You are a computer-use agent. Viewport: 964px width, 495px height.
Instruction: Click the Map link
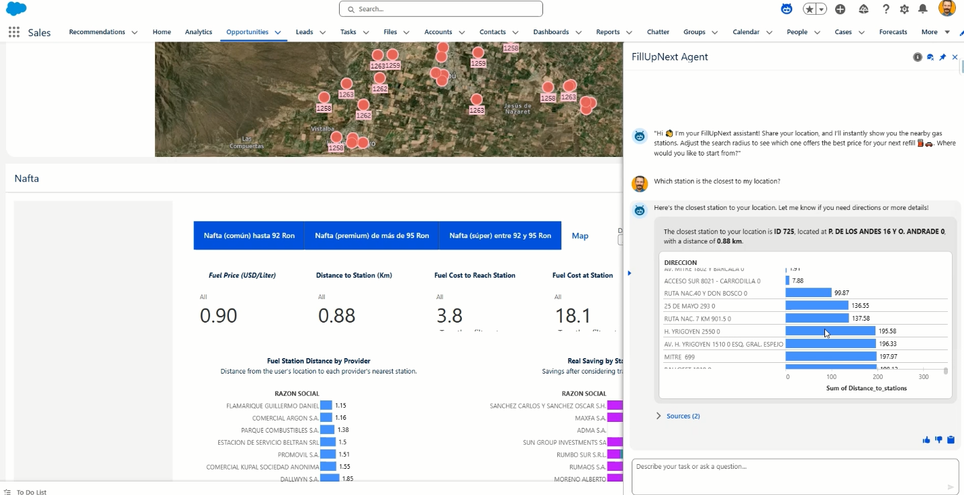[580, 236]
